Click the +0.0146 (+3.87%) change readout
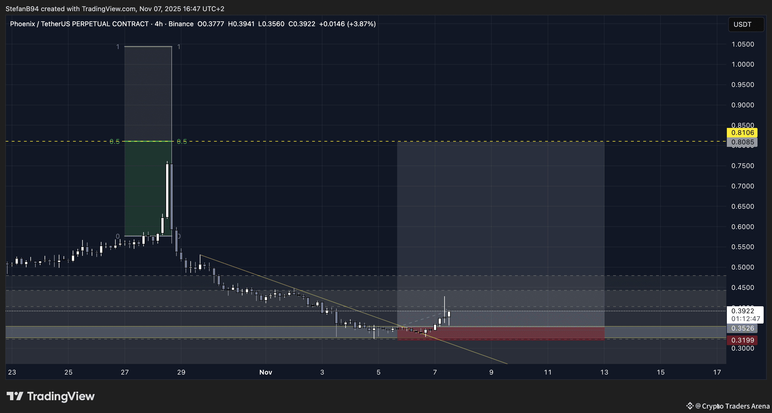The height and width of the screenshot is (413, 772). (347, 24)
